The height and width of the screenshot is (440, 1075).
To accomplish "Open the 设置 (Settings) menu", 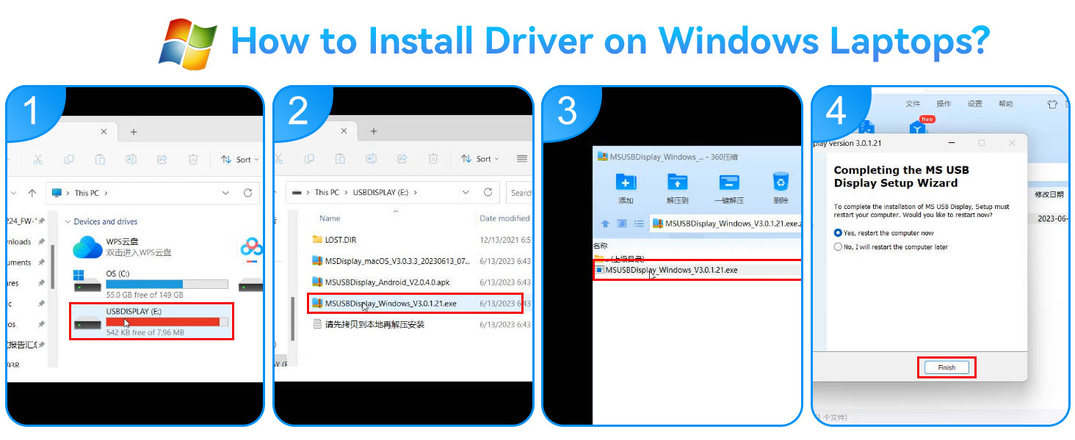I will click(974, 104).
